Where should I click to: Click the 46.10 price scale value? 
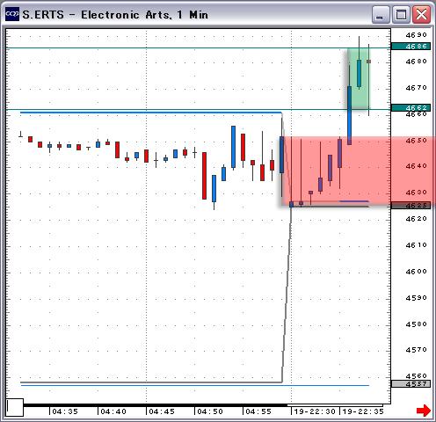[416, 245]
